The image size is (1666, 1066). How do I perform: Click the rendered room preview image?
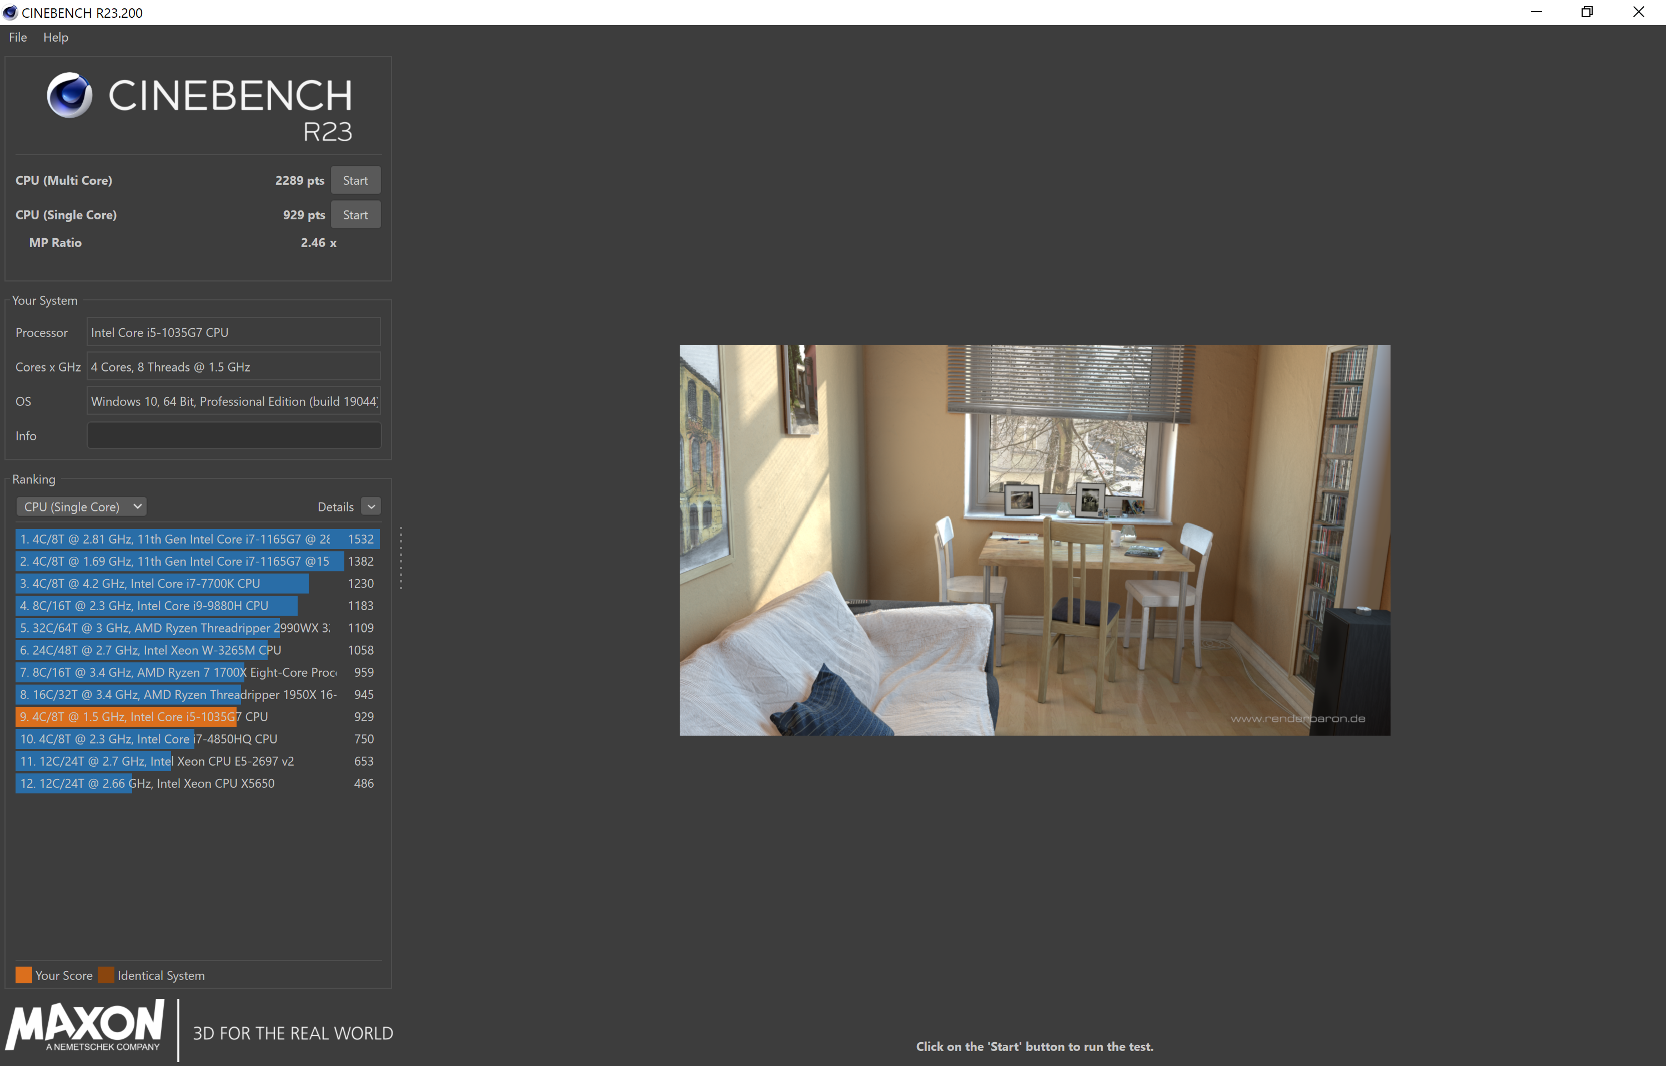[x=1034, y=540]
